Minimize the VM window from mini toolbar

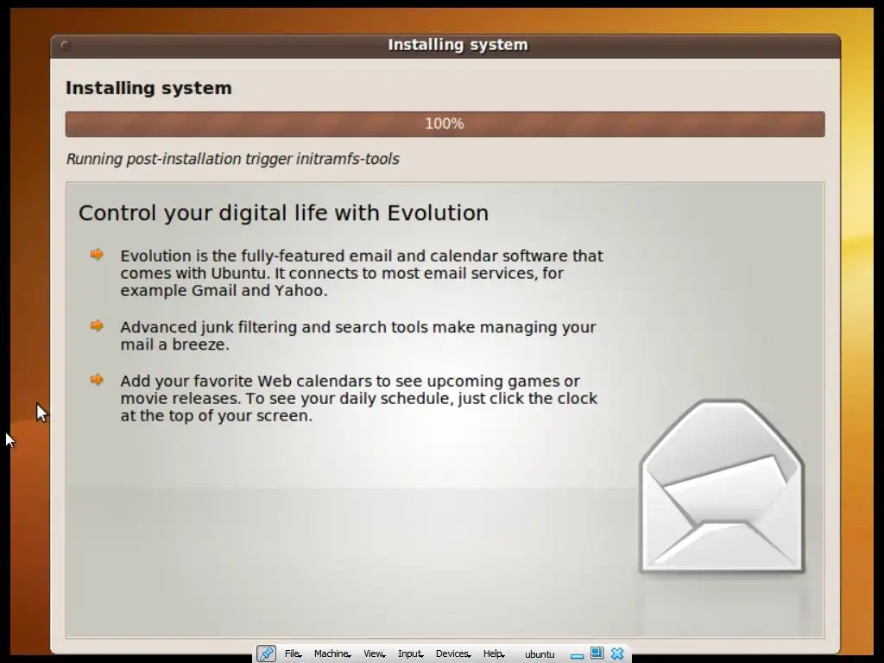click(x=577, y=655)
